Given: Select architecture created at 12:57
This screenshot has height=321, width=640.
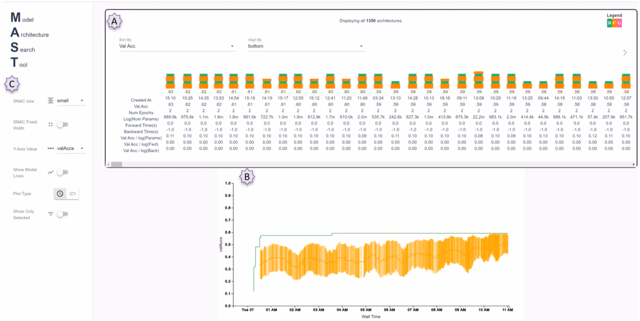Looking at the screenshot, I should (627, 81).
